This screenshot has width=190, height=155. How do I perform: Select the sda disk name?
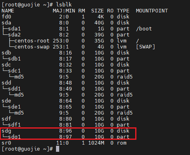pyautogui.click(x=6, y=23)
